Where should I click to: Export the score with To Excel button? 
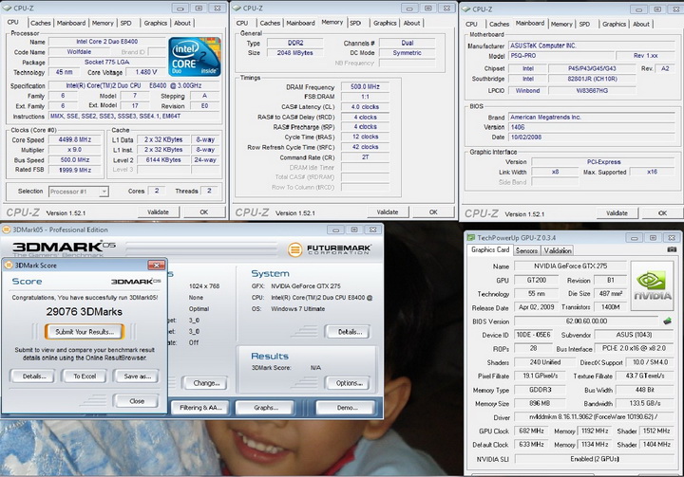click(85, 376)
